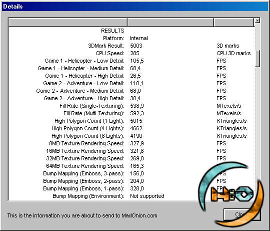Select "Bump Mapping (Environment):" row

point(88,196)
